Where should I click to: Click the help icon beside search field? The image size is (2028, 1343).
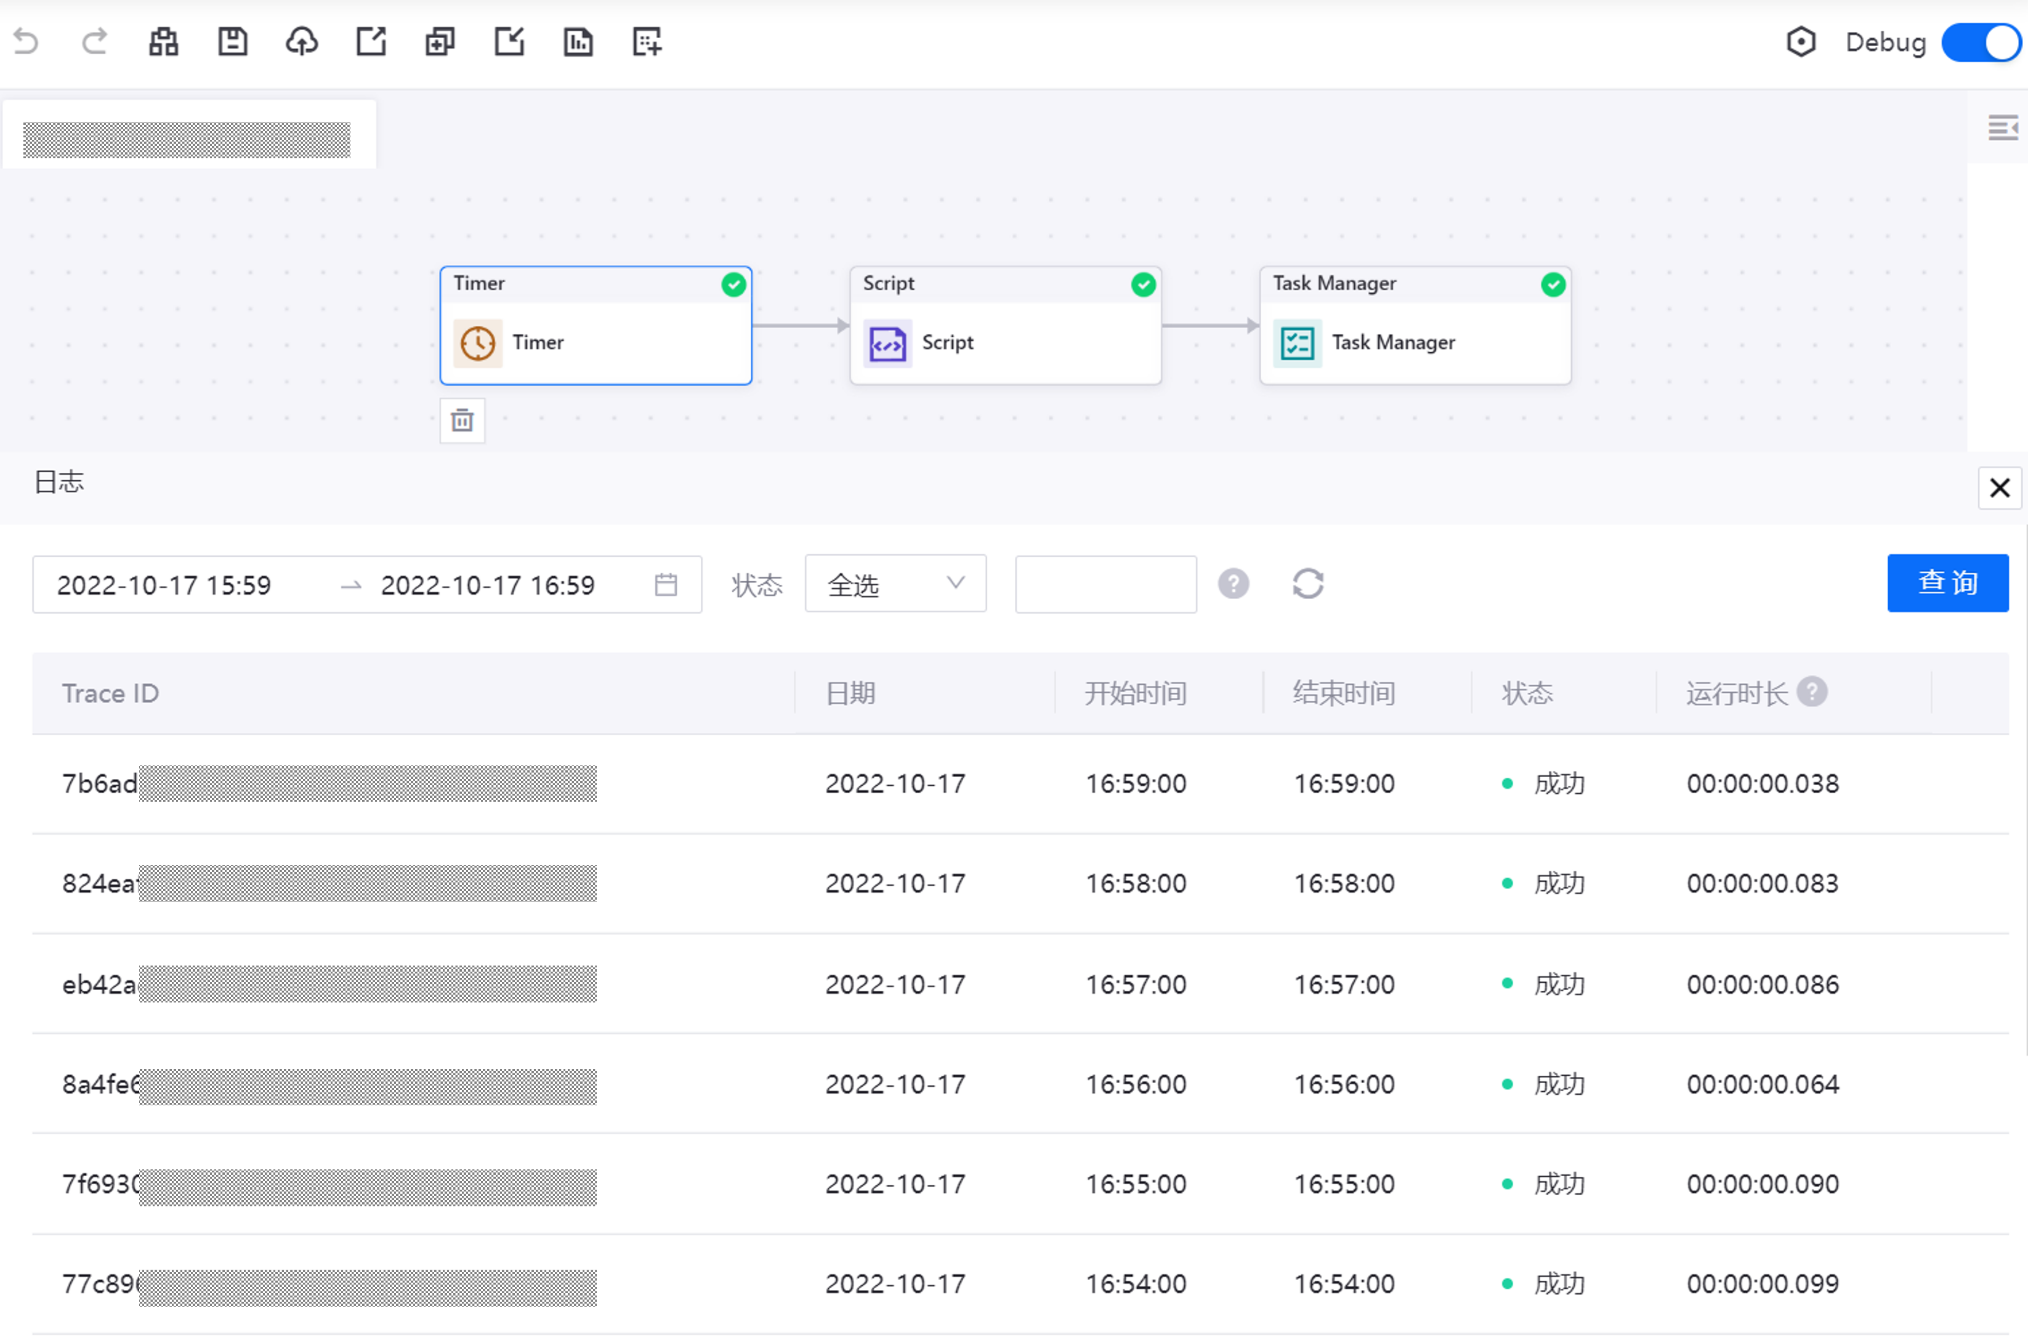[x=1233, y=584]
